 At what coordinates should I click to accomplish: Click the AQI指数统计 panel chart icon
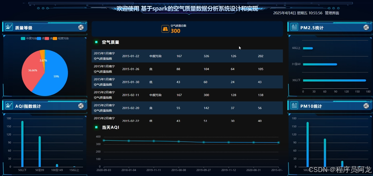coord(9,106)
